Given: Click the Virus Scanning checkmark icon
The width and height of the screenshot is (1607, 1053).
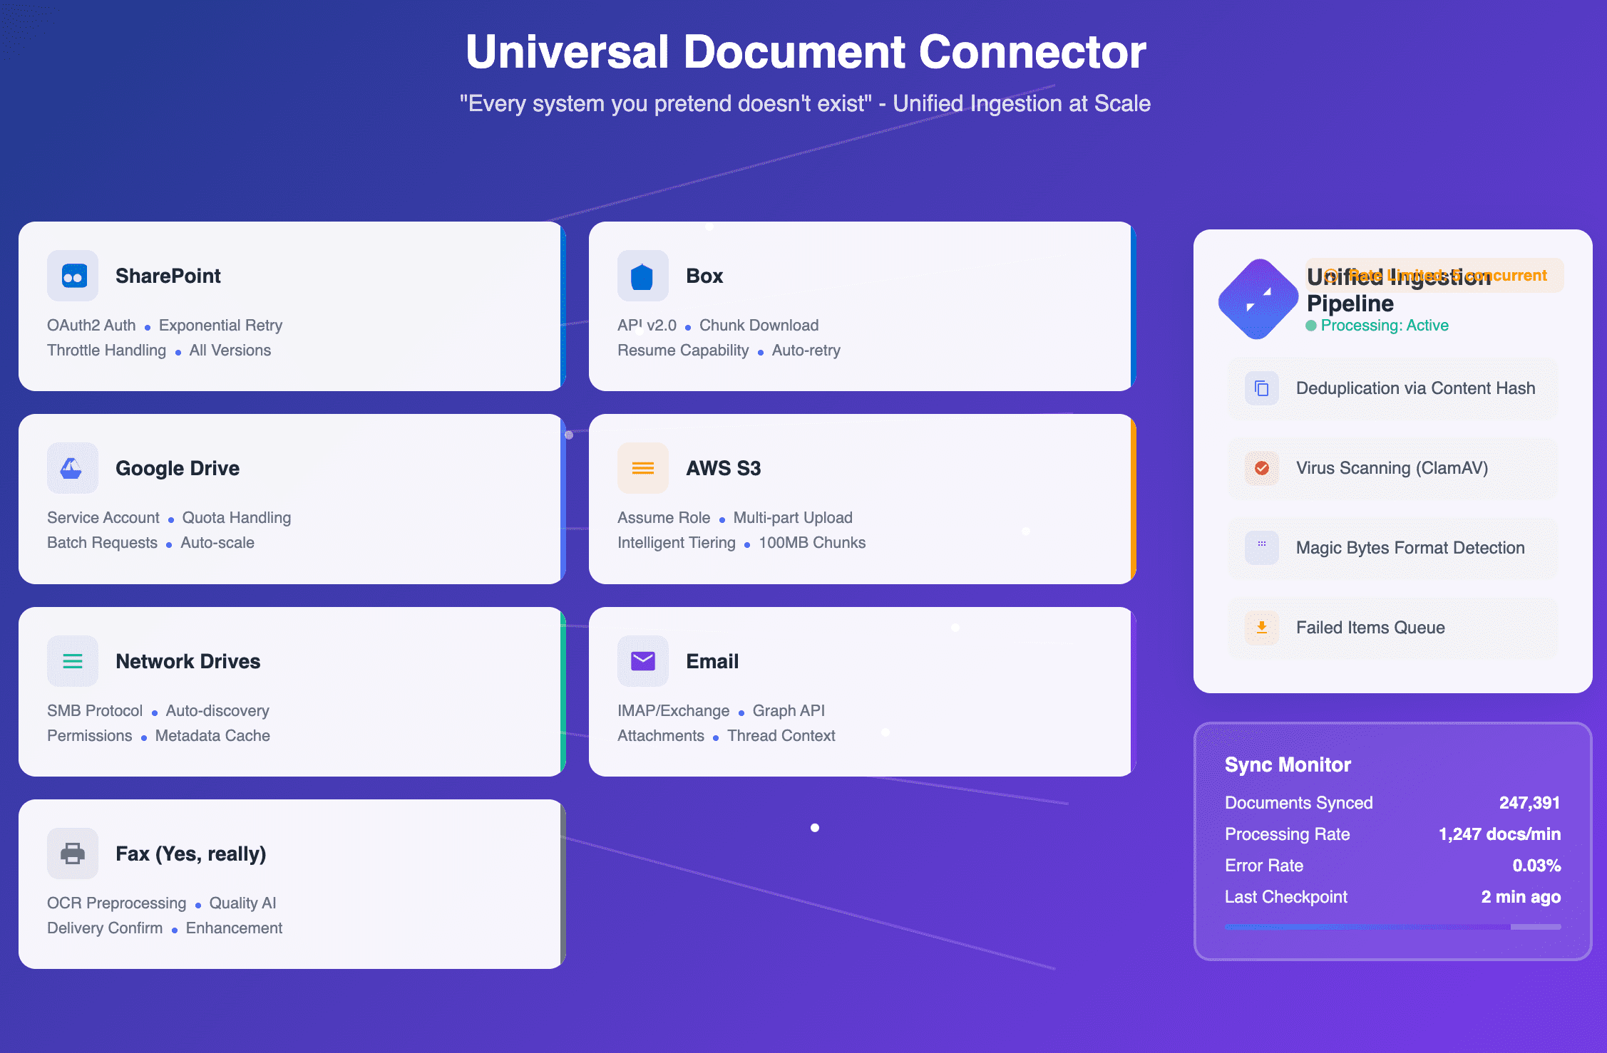Looking at the screenshot, I should (1261, 468).
